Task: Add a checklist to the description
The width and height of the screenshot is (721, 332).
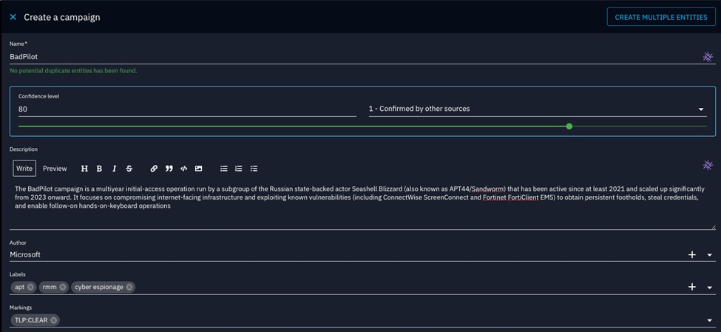Action: pyautogui.click(x=254, y=169)
